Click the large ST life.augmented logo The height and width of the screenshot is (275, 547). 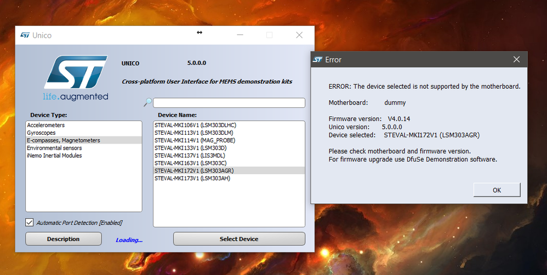tap(76, 78)
